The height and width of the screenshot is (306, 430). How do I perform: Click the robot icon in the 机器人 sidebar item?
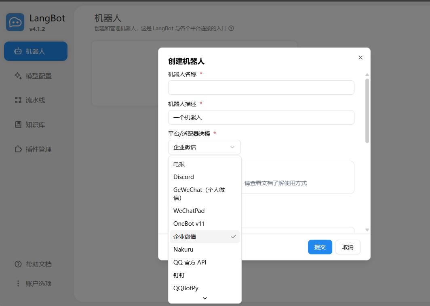18,51
